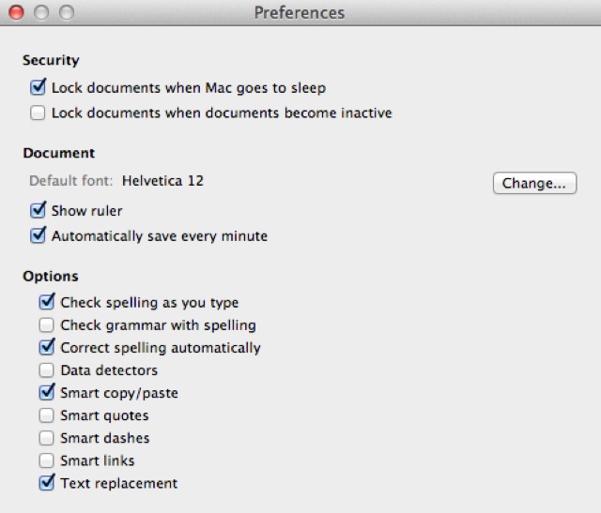Disable the Show ruler checkbox
The image size is (601, 513).
point(39,210)
